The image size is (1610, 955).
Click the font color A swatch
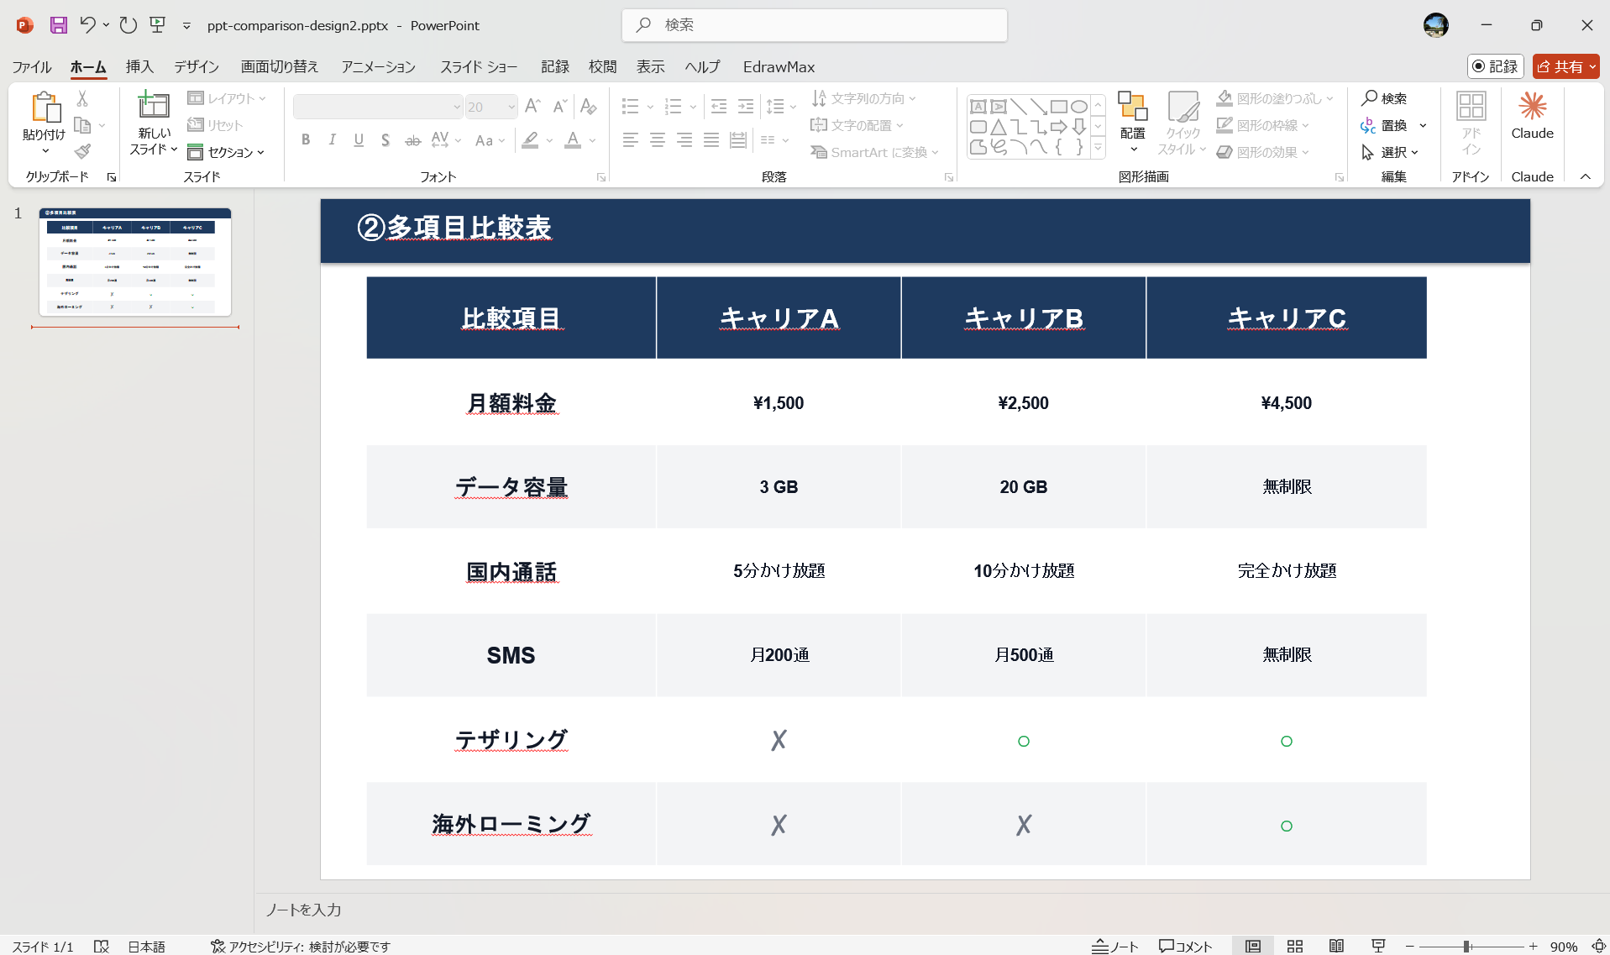point(573,140)
